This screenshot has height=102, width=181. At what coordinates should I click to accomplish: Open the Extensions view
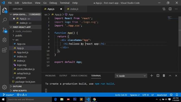point(5,50)
